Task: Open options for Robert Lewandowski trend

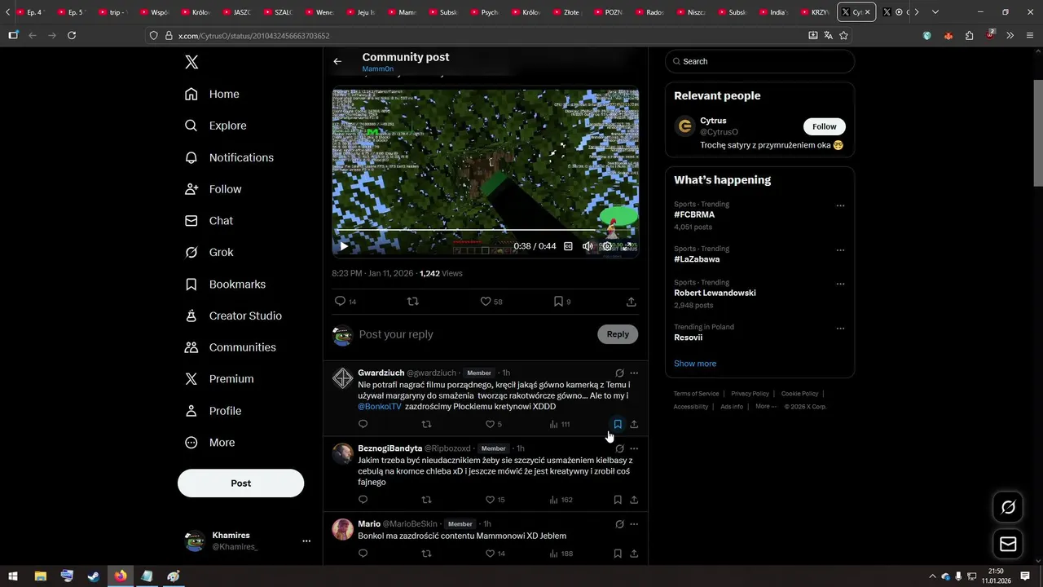Action: (x=840, y=285)
